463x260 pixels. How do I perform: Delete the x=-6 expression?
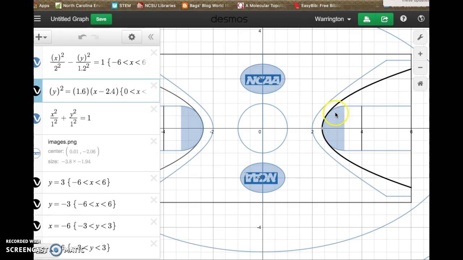coord(154,222)
